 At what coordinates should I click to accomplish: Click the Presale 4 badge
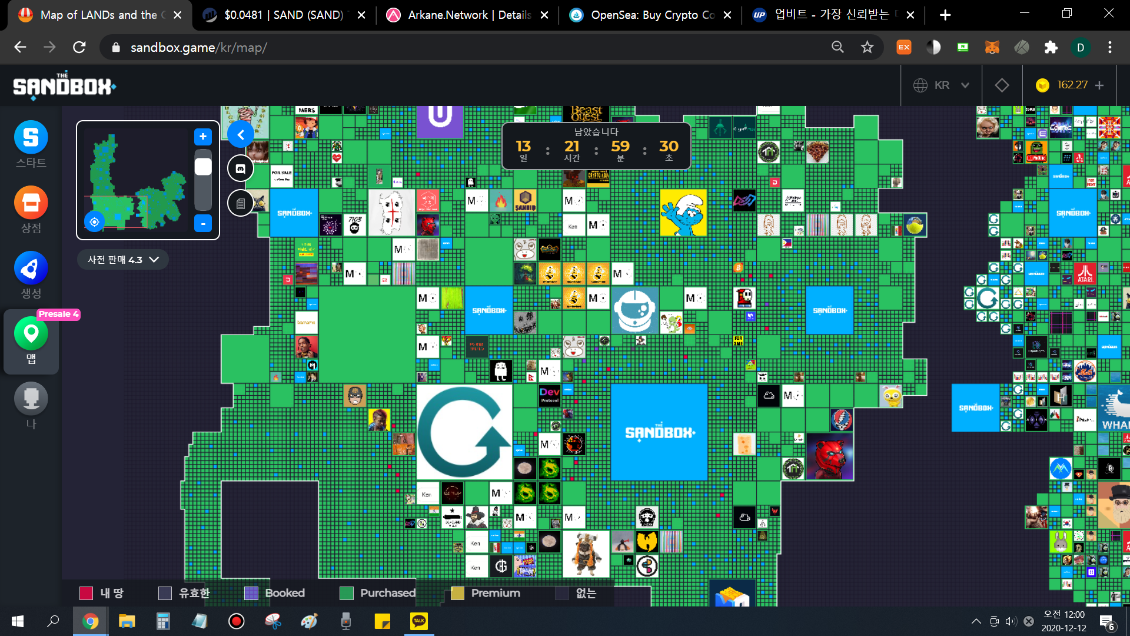[58, 314]
